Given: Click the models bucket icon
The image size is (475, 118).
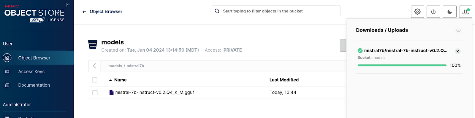Looking at the screenshot, I should coord(93,45).
